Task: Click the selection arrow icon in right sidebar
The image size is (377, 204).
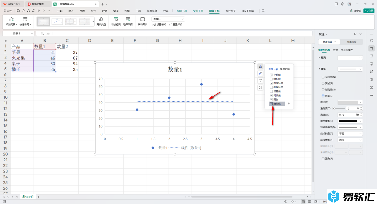Action: click(371, 40)
